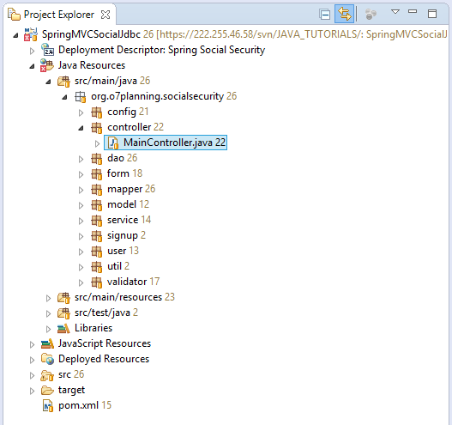Select the Project Explorer tab
This screenshot has width=452, height=425.
coord(59,15)
